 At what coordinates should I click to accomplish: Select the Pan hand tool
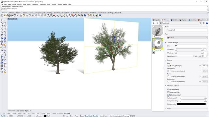(x=30, y=15)
